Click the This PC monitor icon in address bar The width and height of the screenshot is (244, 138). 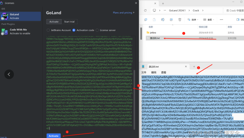[x=154, y=10]
